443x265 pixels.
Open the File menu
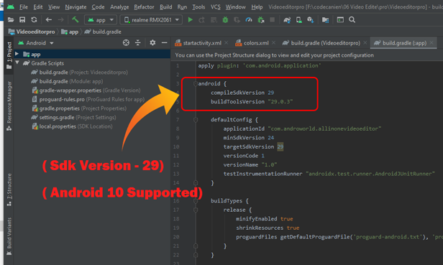point(24,6)
